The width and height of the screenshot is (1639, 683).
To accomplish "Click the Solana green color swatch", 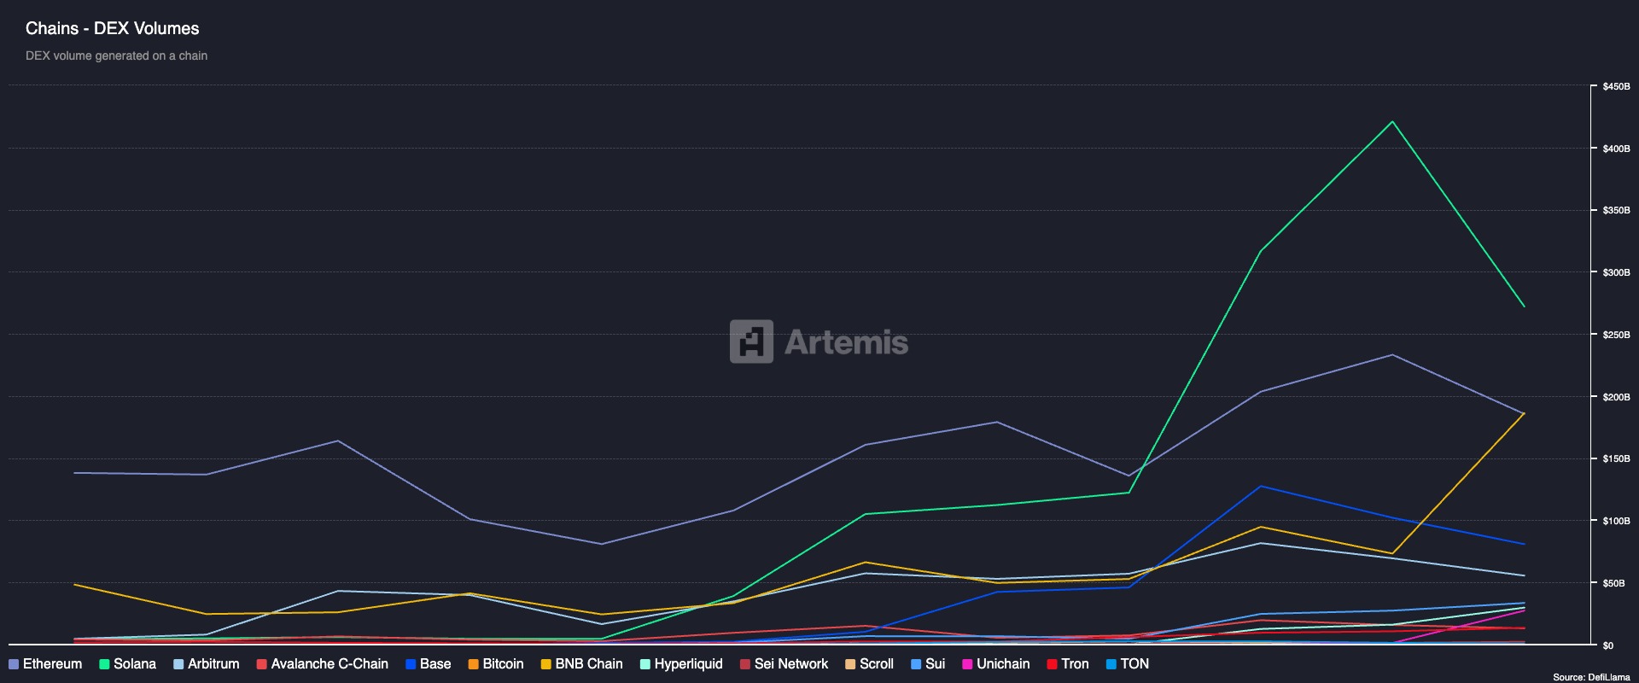I will 104,664.
